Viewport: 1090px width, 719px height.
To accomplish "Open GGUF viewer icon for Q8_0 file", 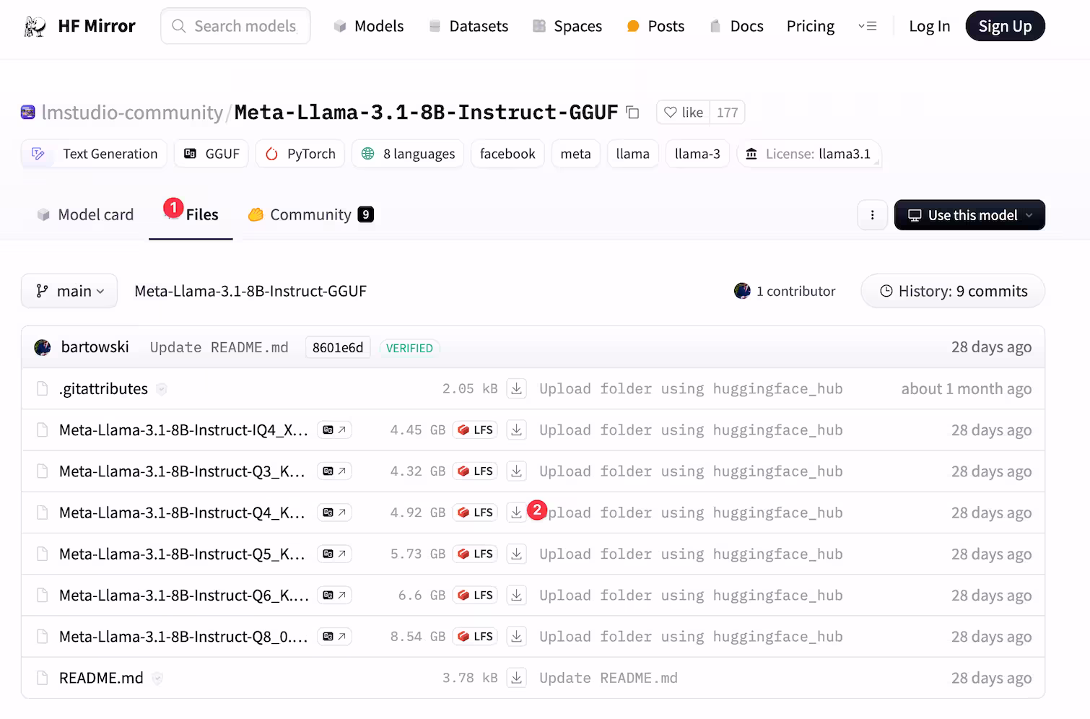I will [334, 637].
